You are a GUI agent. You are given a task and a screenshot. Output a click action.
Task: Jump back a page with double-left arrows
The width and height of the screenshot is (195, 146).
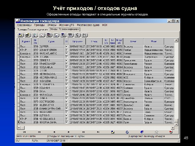coord(39,132)
